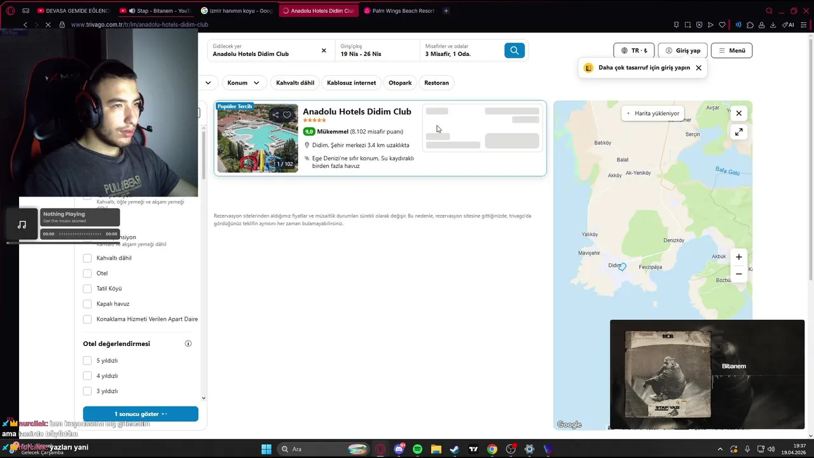814x458 pixels.
Task: Favorite Anadolu Hotels with heart icon
Action: pyautogui.click(x=287, y=115)
